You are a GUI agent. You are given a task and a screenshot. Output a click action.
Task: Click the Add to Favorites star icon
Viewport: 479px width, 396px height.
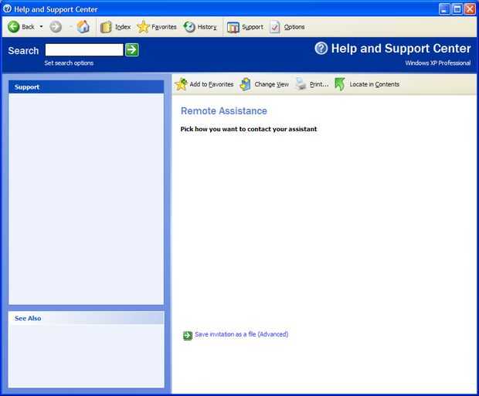coord(181,84)
